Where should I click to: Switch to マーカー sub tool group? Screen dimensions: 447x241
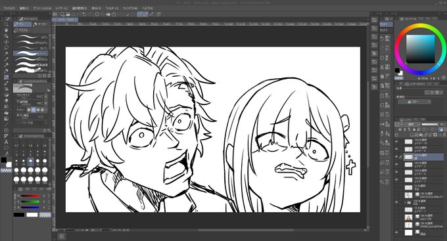tap(41, 24)
